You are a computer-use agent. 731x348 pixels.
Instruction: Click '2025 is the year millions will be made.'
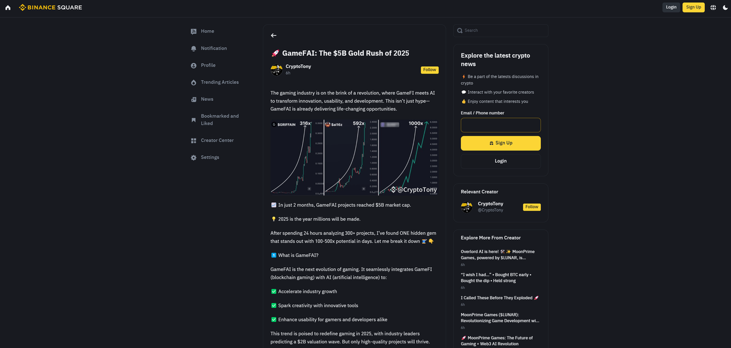(x=315, y=219)
